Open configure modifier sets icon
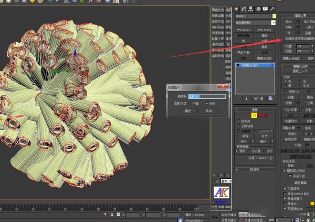 (x=270, y=98)
